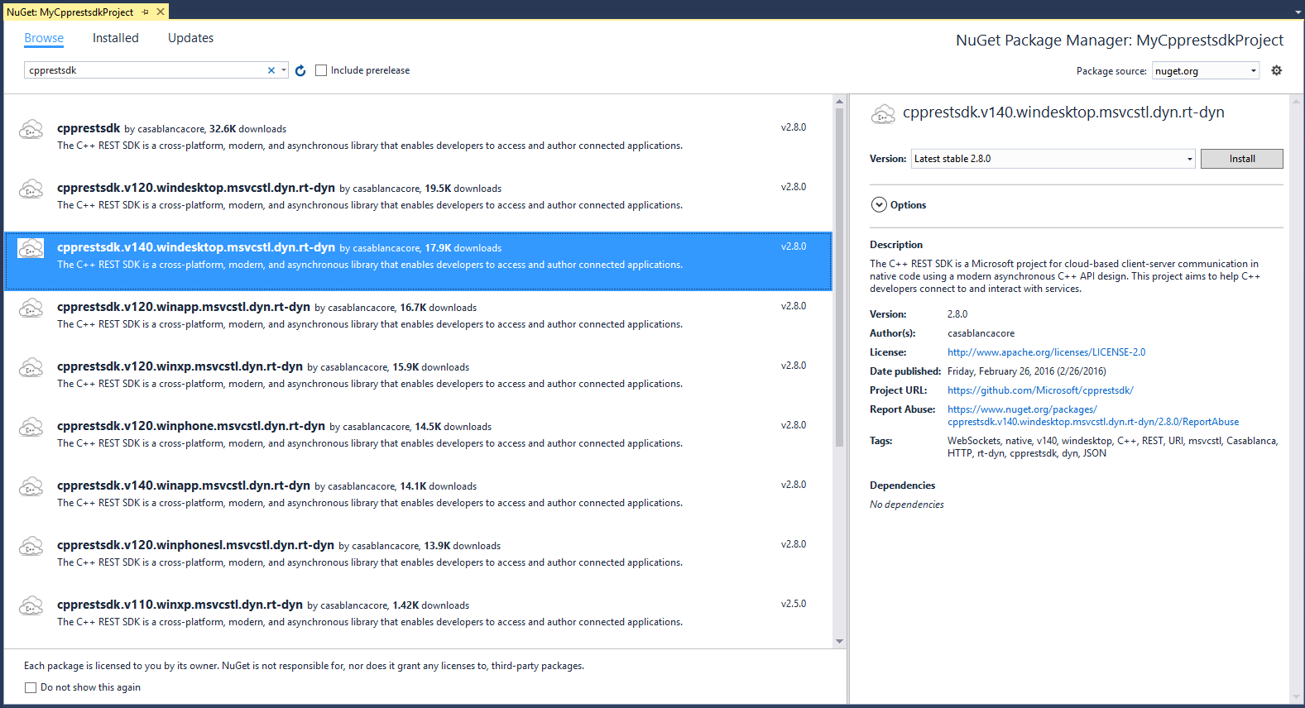
Task: Click the Tags list text in details pane
Action: [1112, 447]
